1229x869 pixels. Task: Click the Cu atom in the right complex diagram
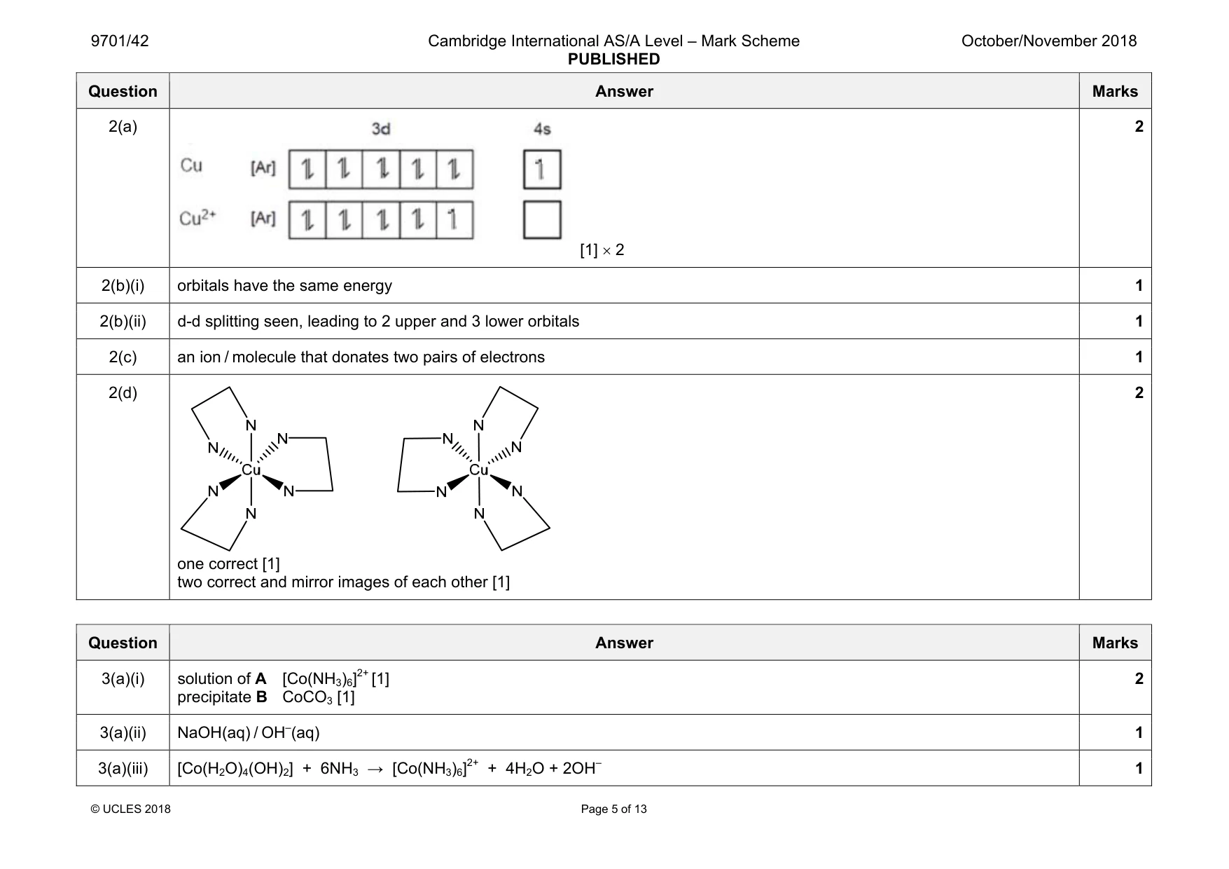(x=478, y=470)
